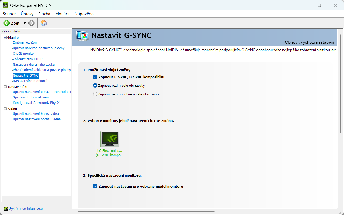The height and width of the screenshot is (215, 344).
Task: Click the grey forward arrow icon
Action: click(31, 23)
